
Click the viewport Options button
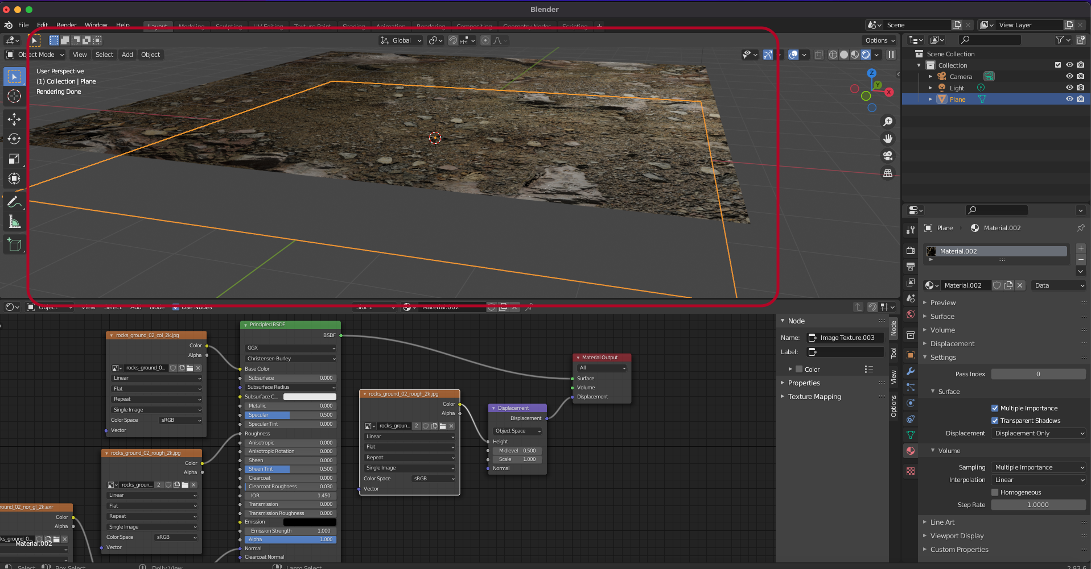pos(880,40)
